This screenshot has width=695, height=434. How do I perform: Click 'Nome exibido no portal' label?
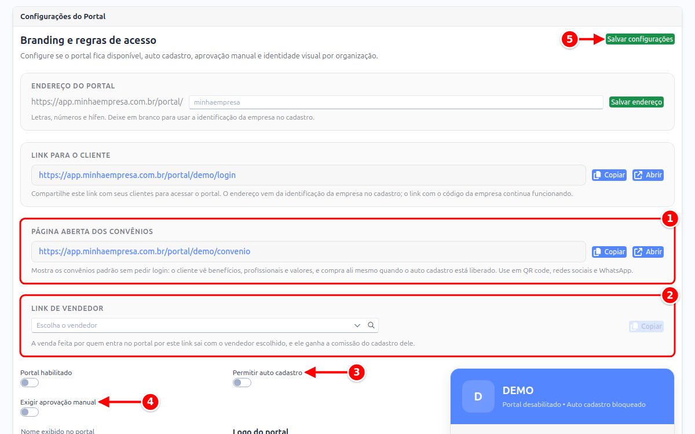[x=57, y=431]
